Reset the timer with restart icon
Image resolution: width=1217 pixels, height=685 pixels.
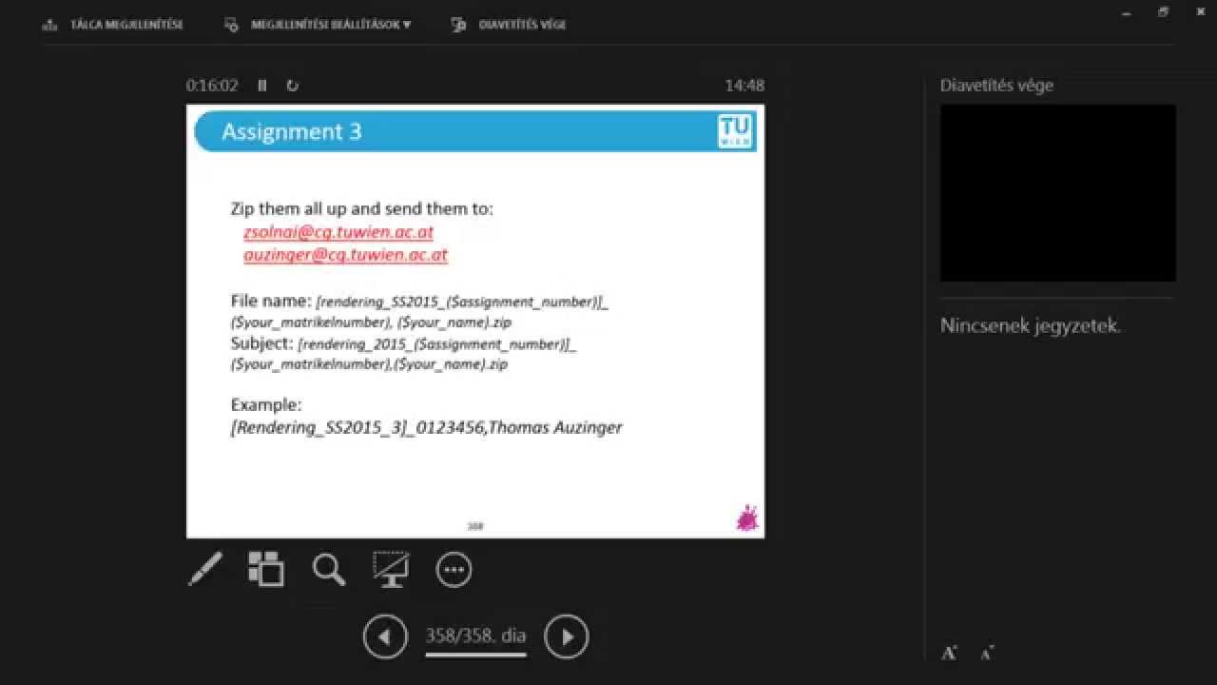292,86
